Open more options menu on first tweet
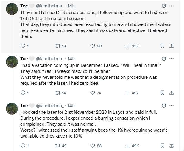Viewport: 184px width, 151px height. pyautogui.click(x=171, y=6)
